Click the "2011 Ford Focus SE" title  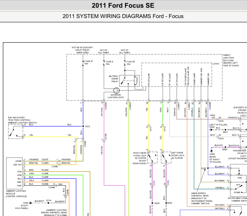(x=123, y=5)
